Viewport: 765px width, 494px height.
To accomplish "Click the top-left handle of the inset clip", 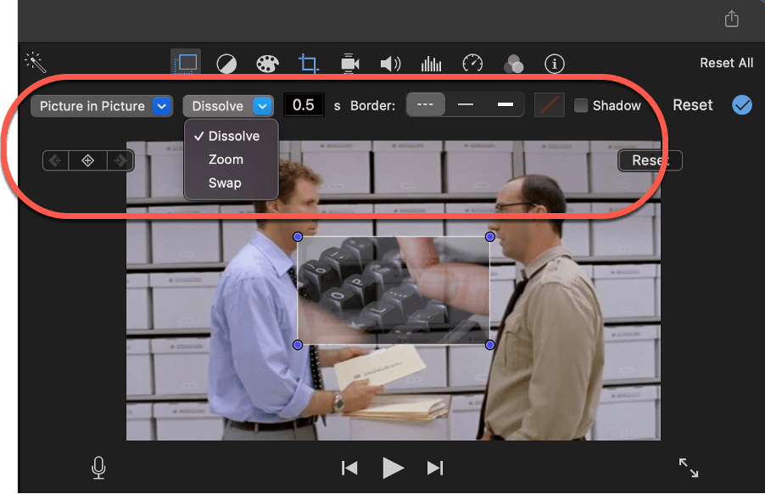I will [298, 237].
